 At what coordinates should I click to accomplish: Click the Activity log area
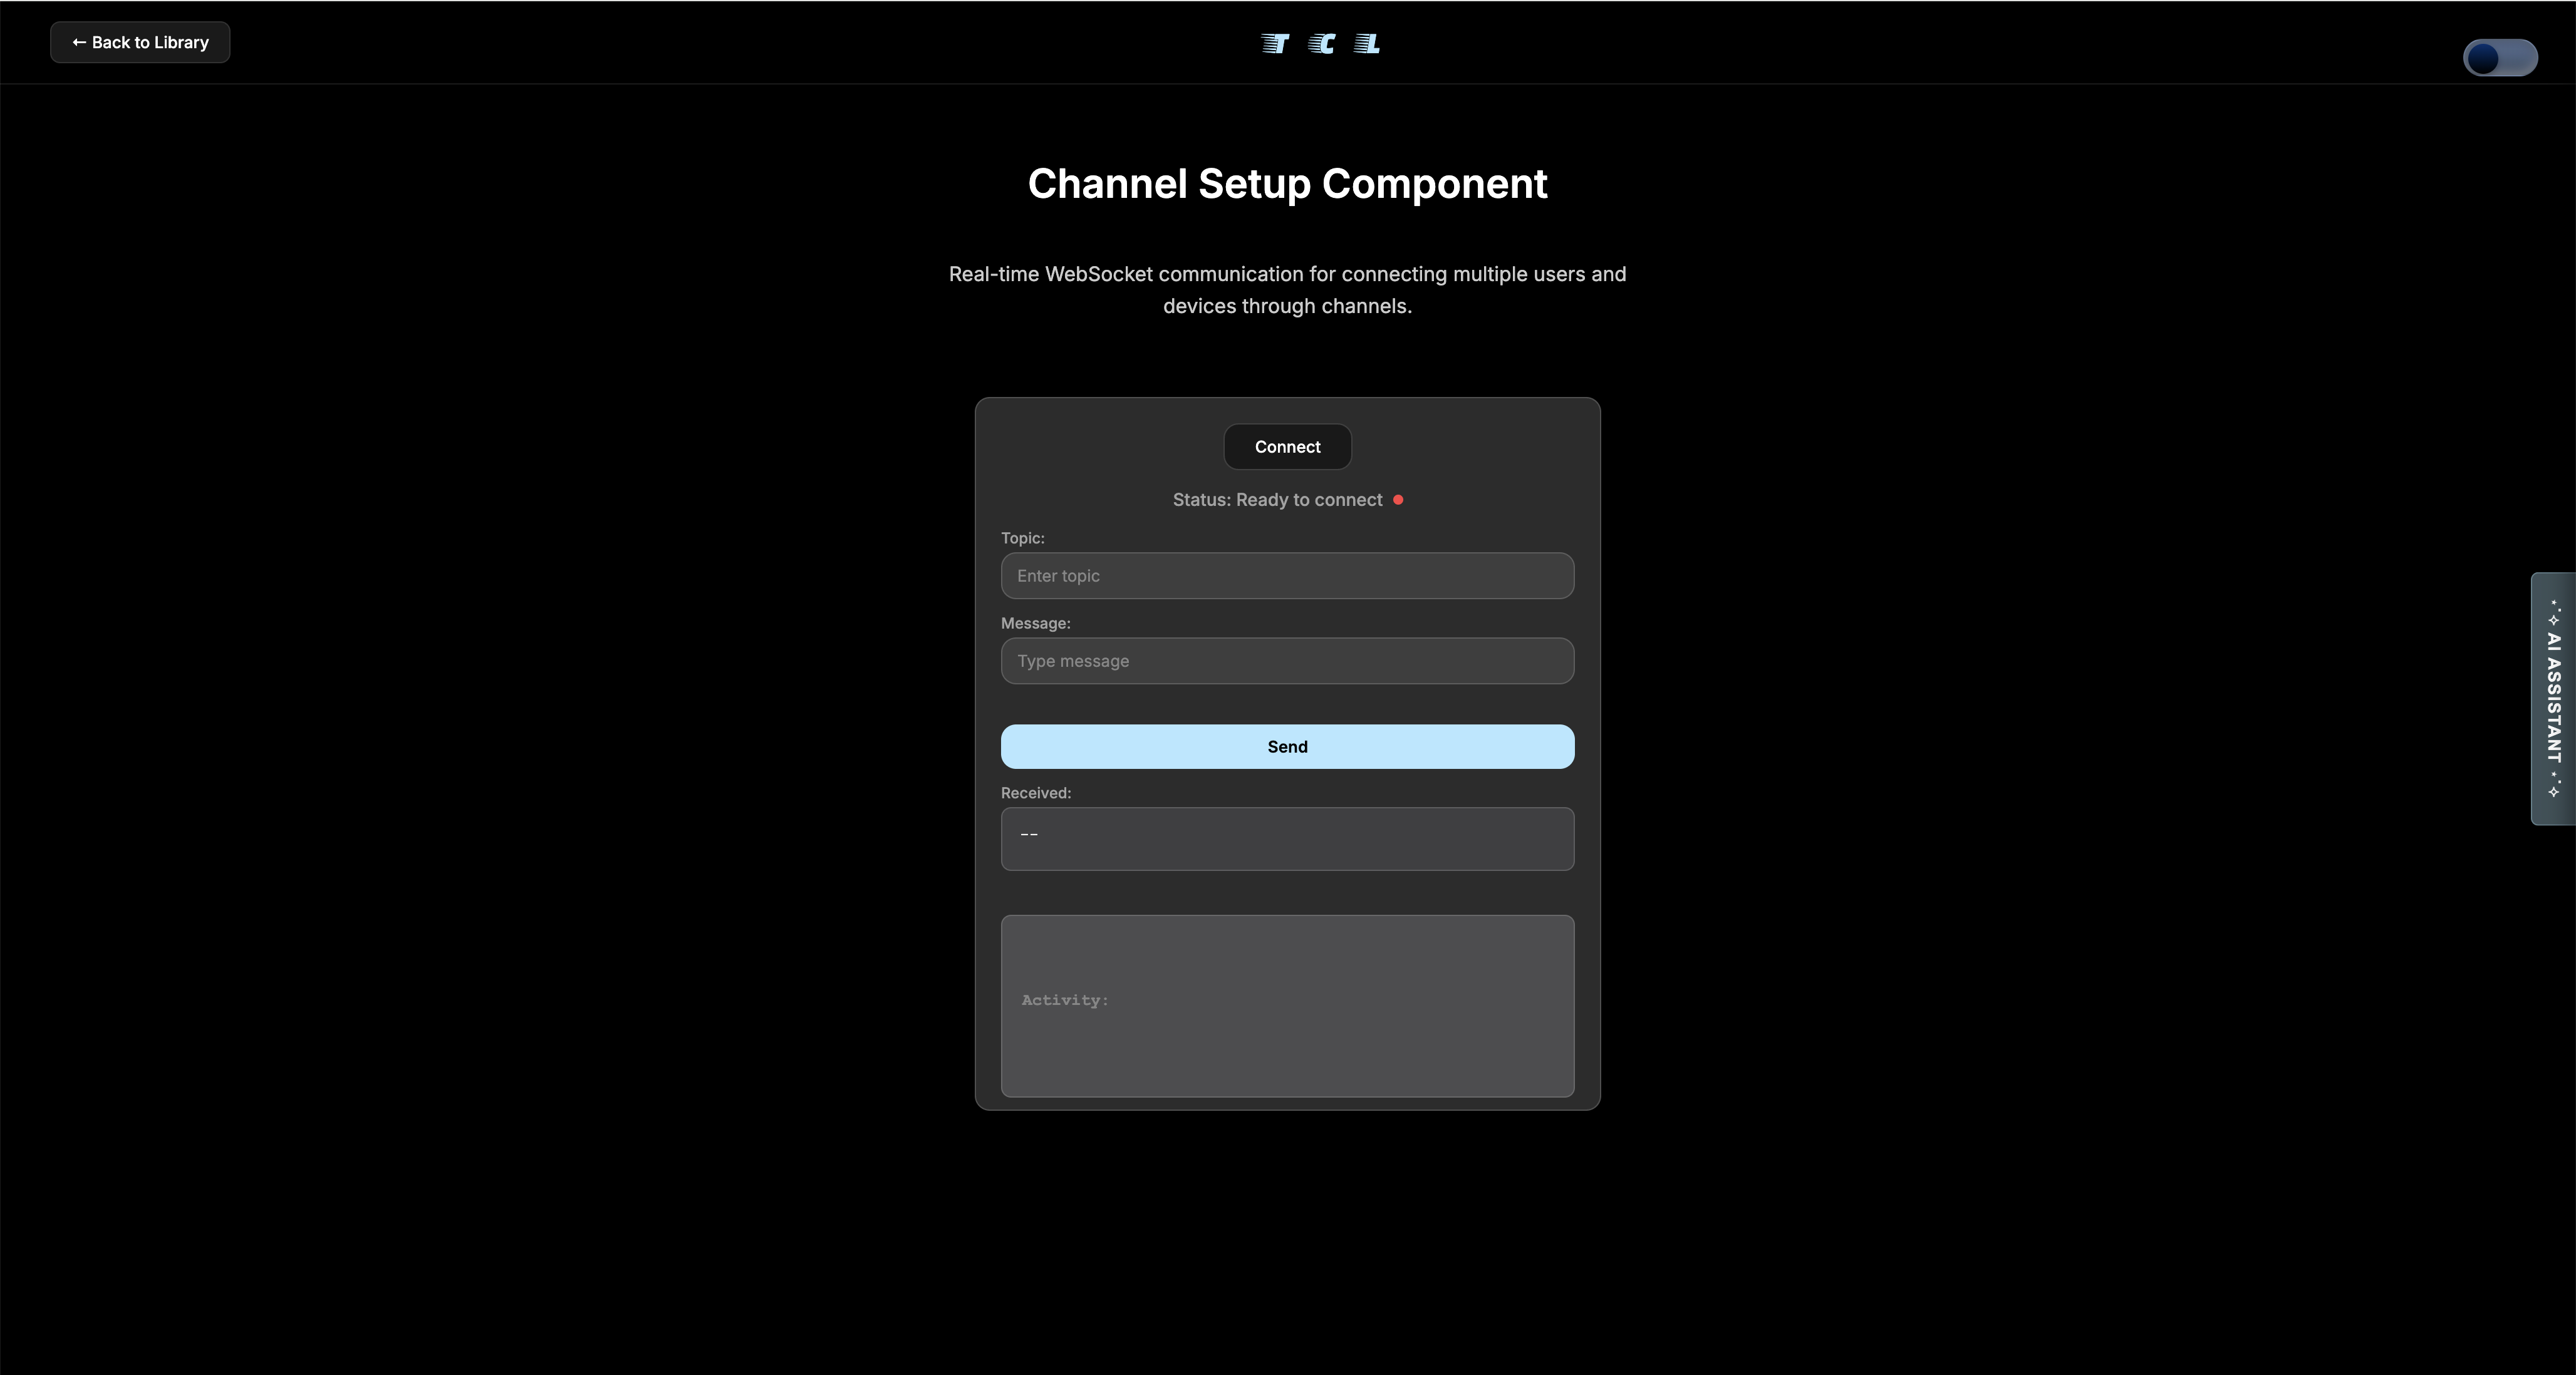pyautogui.click(x=1287, y=1006)
